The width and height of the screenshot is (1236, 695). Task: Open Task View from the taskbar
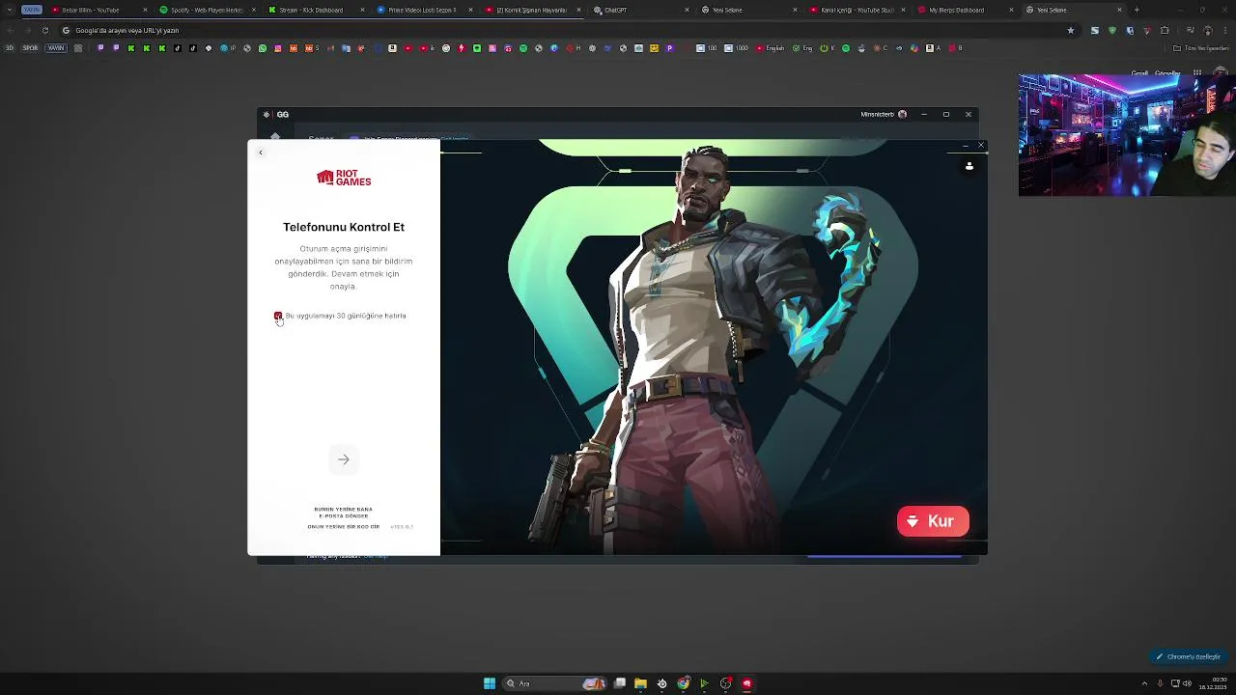coord(620,683)
